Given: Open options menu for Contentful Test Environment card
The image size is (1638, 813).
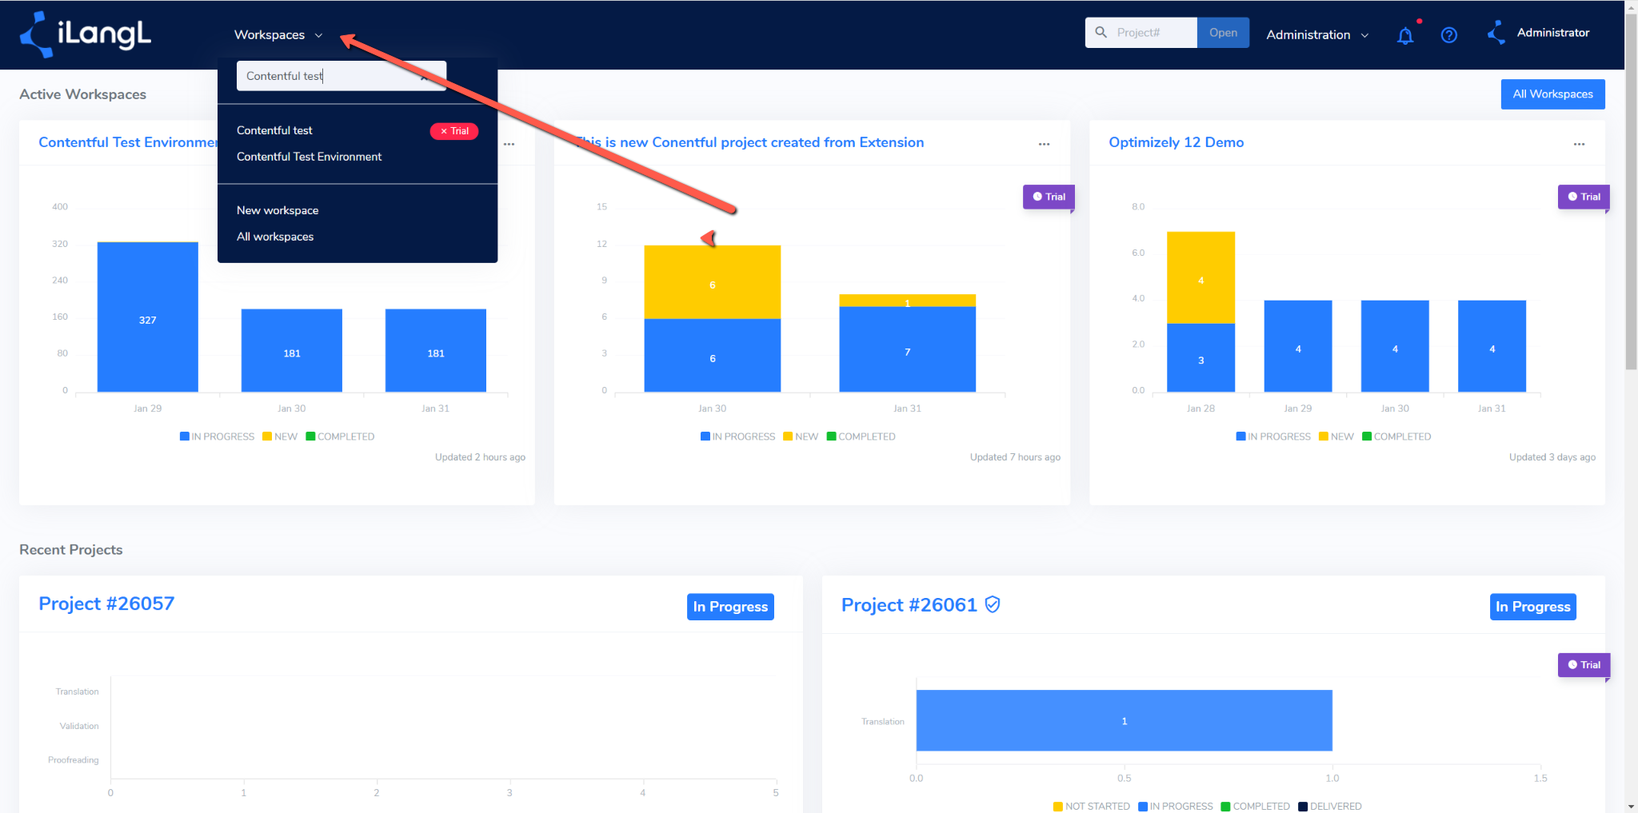Looking at the screenshot, I should click(x=509, y=144).
